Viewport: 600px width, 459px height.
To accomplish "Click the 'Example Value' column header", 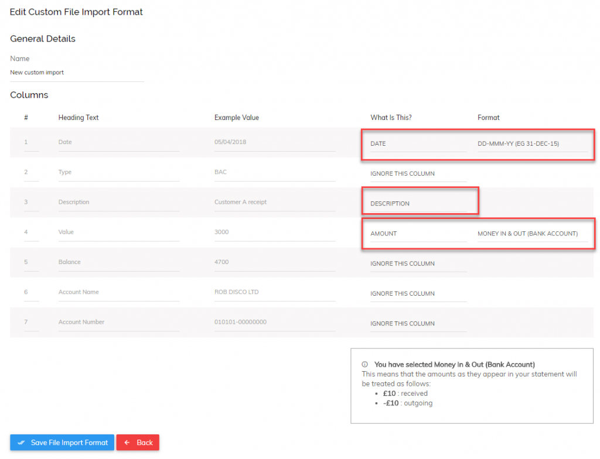I will click(x=237, y=118).
